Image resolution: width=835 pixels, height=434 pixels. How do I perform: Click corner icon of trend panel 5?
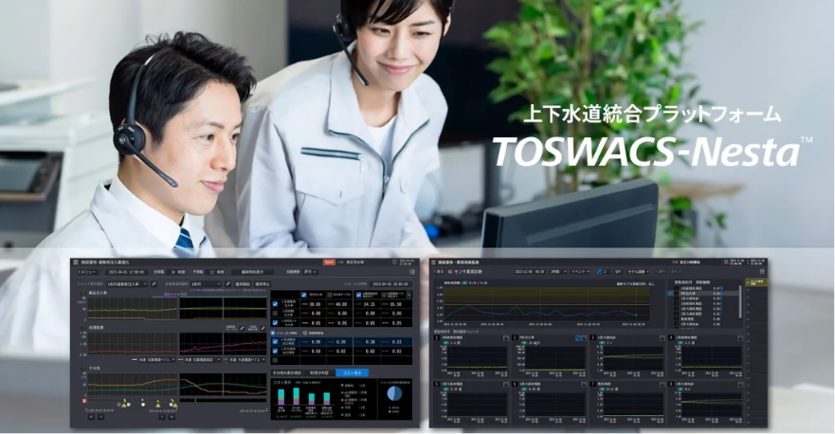(x=506, y=385)
